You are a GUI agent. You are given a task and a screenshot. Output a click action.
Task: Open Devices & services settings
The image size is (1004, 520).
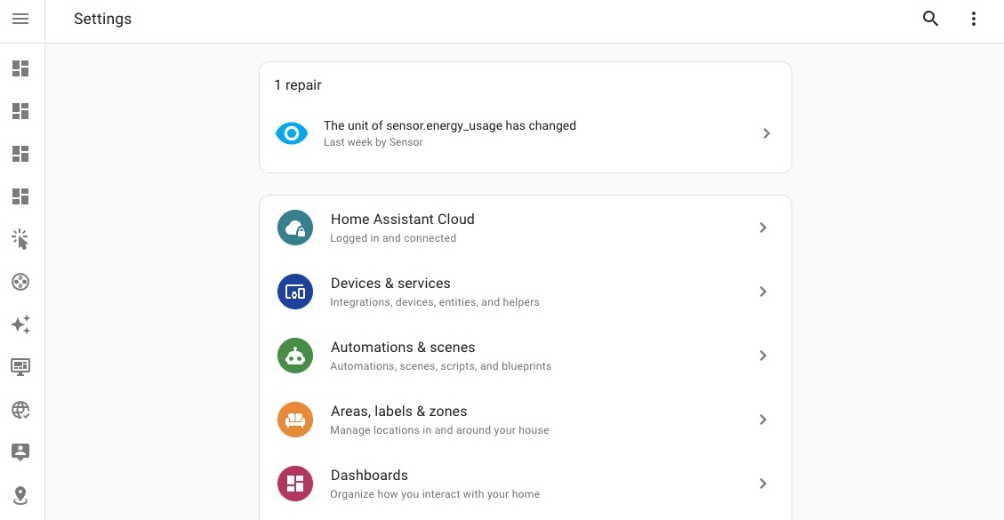point(526,292)
